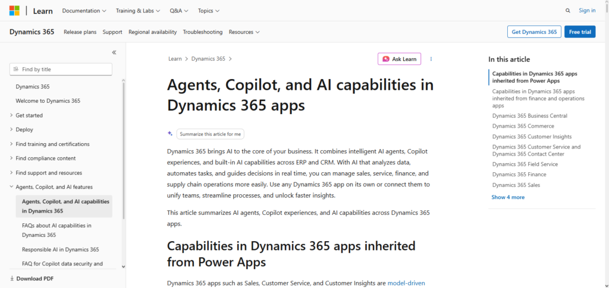This screenshot has width=609, height=288.
Task: Open Regional availability
Action: coord(153,32)
